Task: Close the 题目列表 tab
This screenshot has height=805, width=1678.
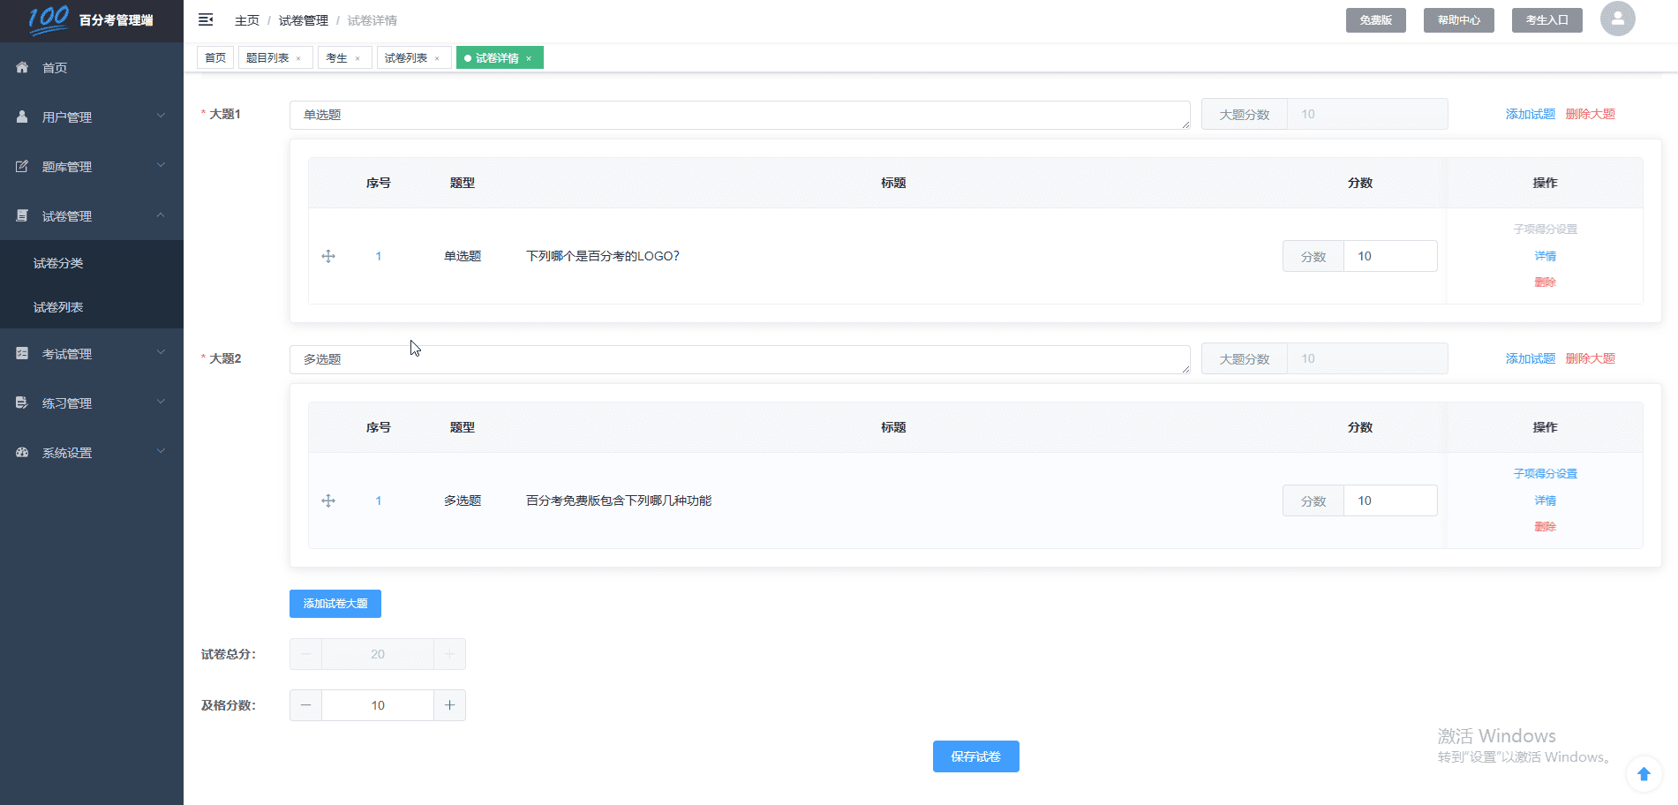Action: 299,58
